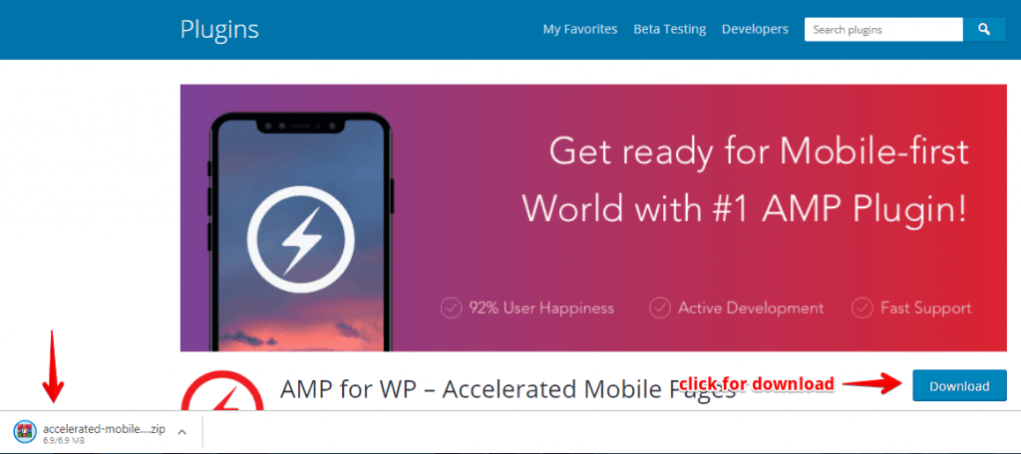Click the phone mockup in banner
This screenshot has height=454, width=1021.
301,232
